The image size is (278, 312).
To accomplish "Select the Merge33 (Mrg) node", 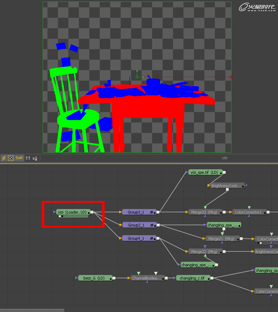I will pos(205,212).
